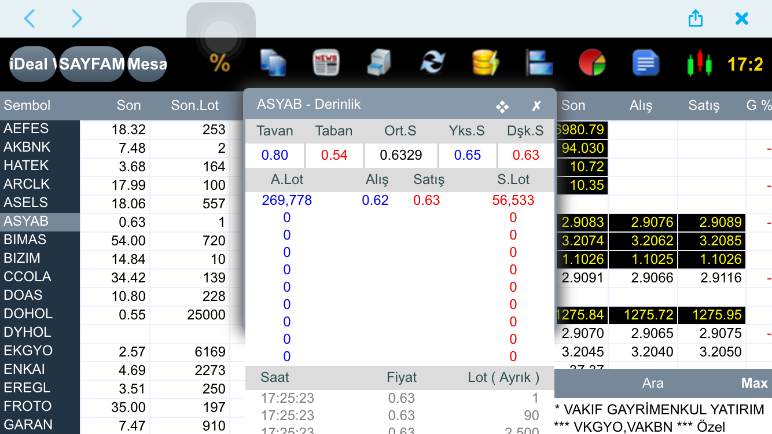Screen dimensions: 772x434
Task: Click the horizontal bar chart icon
Action: coord(539,63)
